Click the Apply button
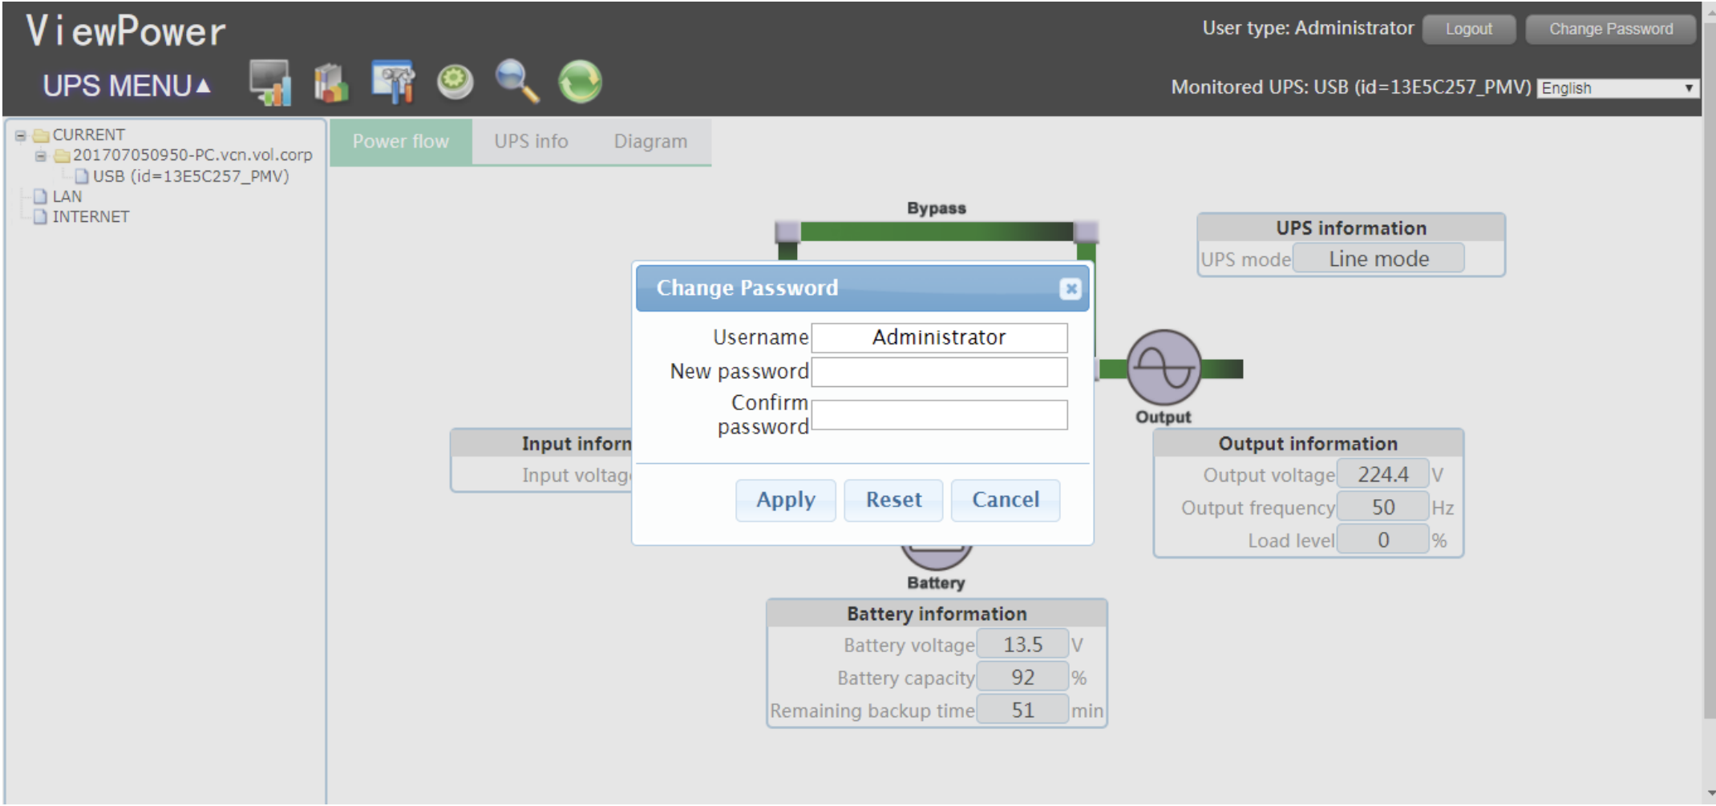Image resolution: width=1716 pixels, height=806 pixels. 785,500
